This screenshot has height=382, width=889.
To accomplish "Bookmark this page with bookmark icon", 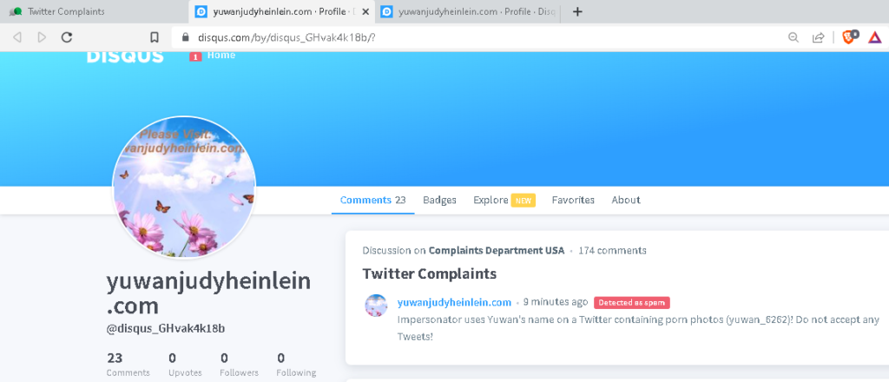I will coord(155,37).
